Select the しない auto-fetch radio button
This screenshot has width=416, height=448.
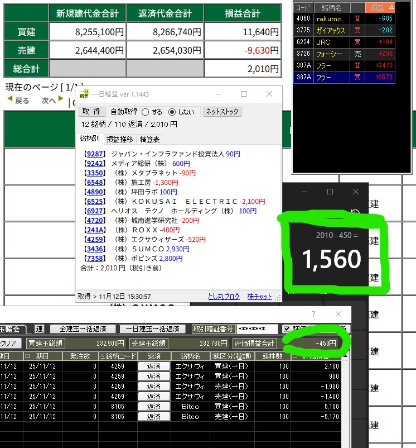click(x=172, y=112)
